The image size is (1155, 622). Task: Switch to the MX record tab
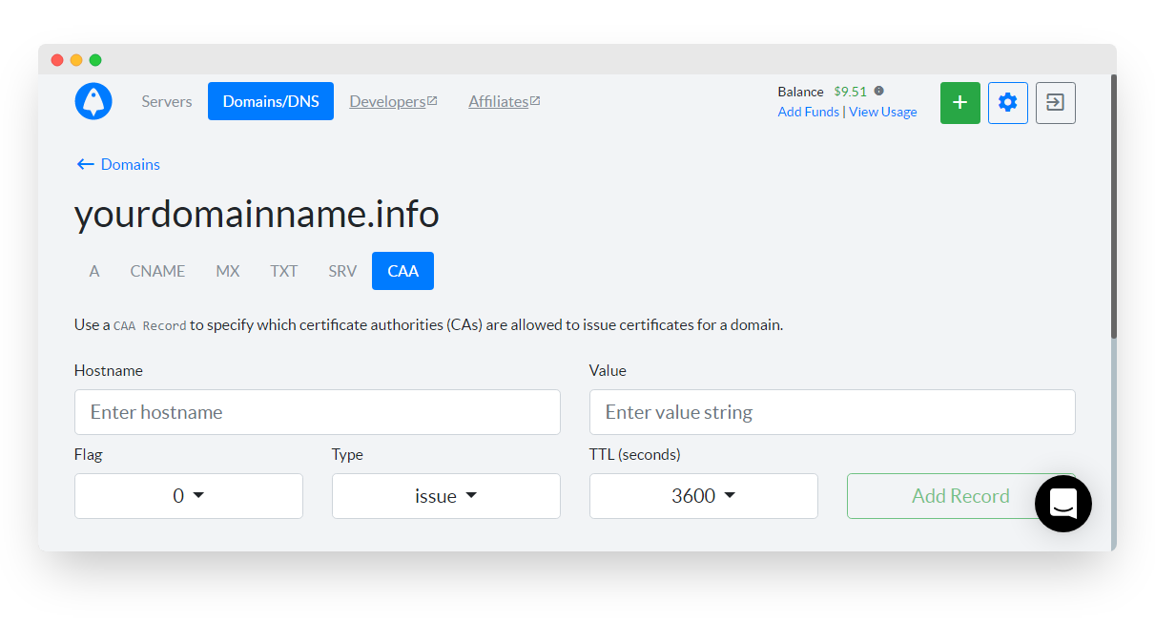228,271
